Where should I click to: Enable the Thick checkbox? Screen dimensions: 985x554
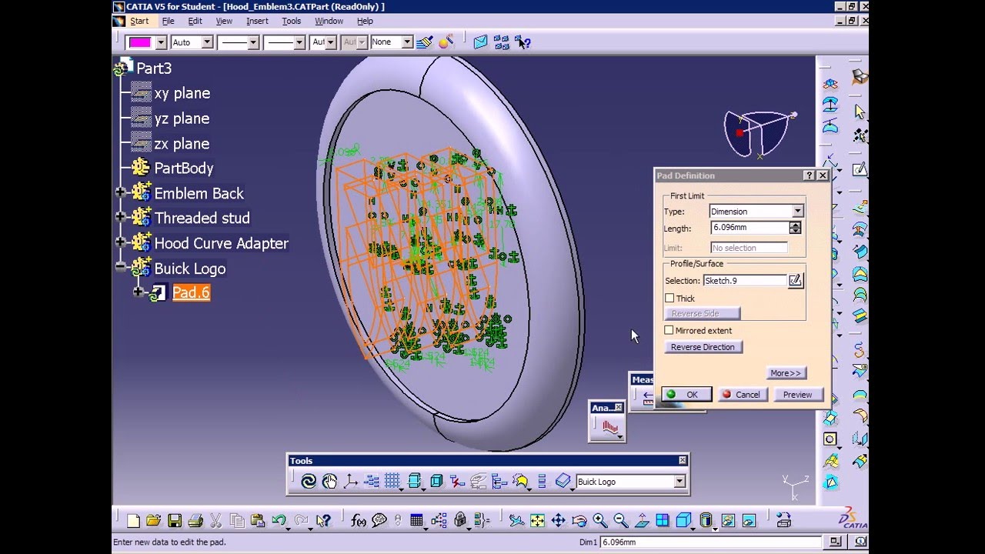click(x=669, y=299)
